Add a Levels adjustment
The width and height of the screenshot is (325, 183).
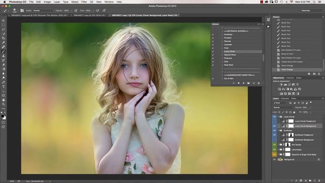[x=285, y=85]
